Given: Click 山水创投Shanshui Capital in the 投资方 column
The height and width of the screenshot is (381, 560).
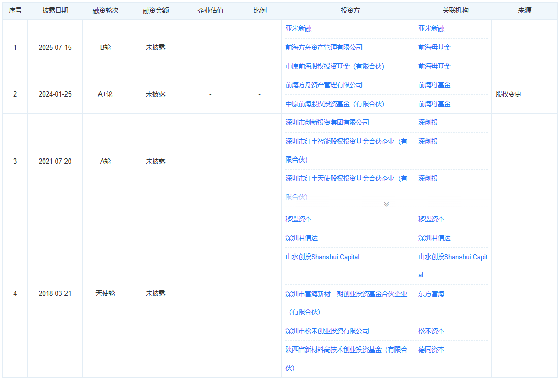Looking at the screenshot, I should click(322, 257).
